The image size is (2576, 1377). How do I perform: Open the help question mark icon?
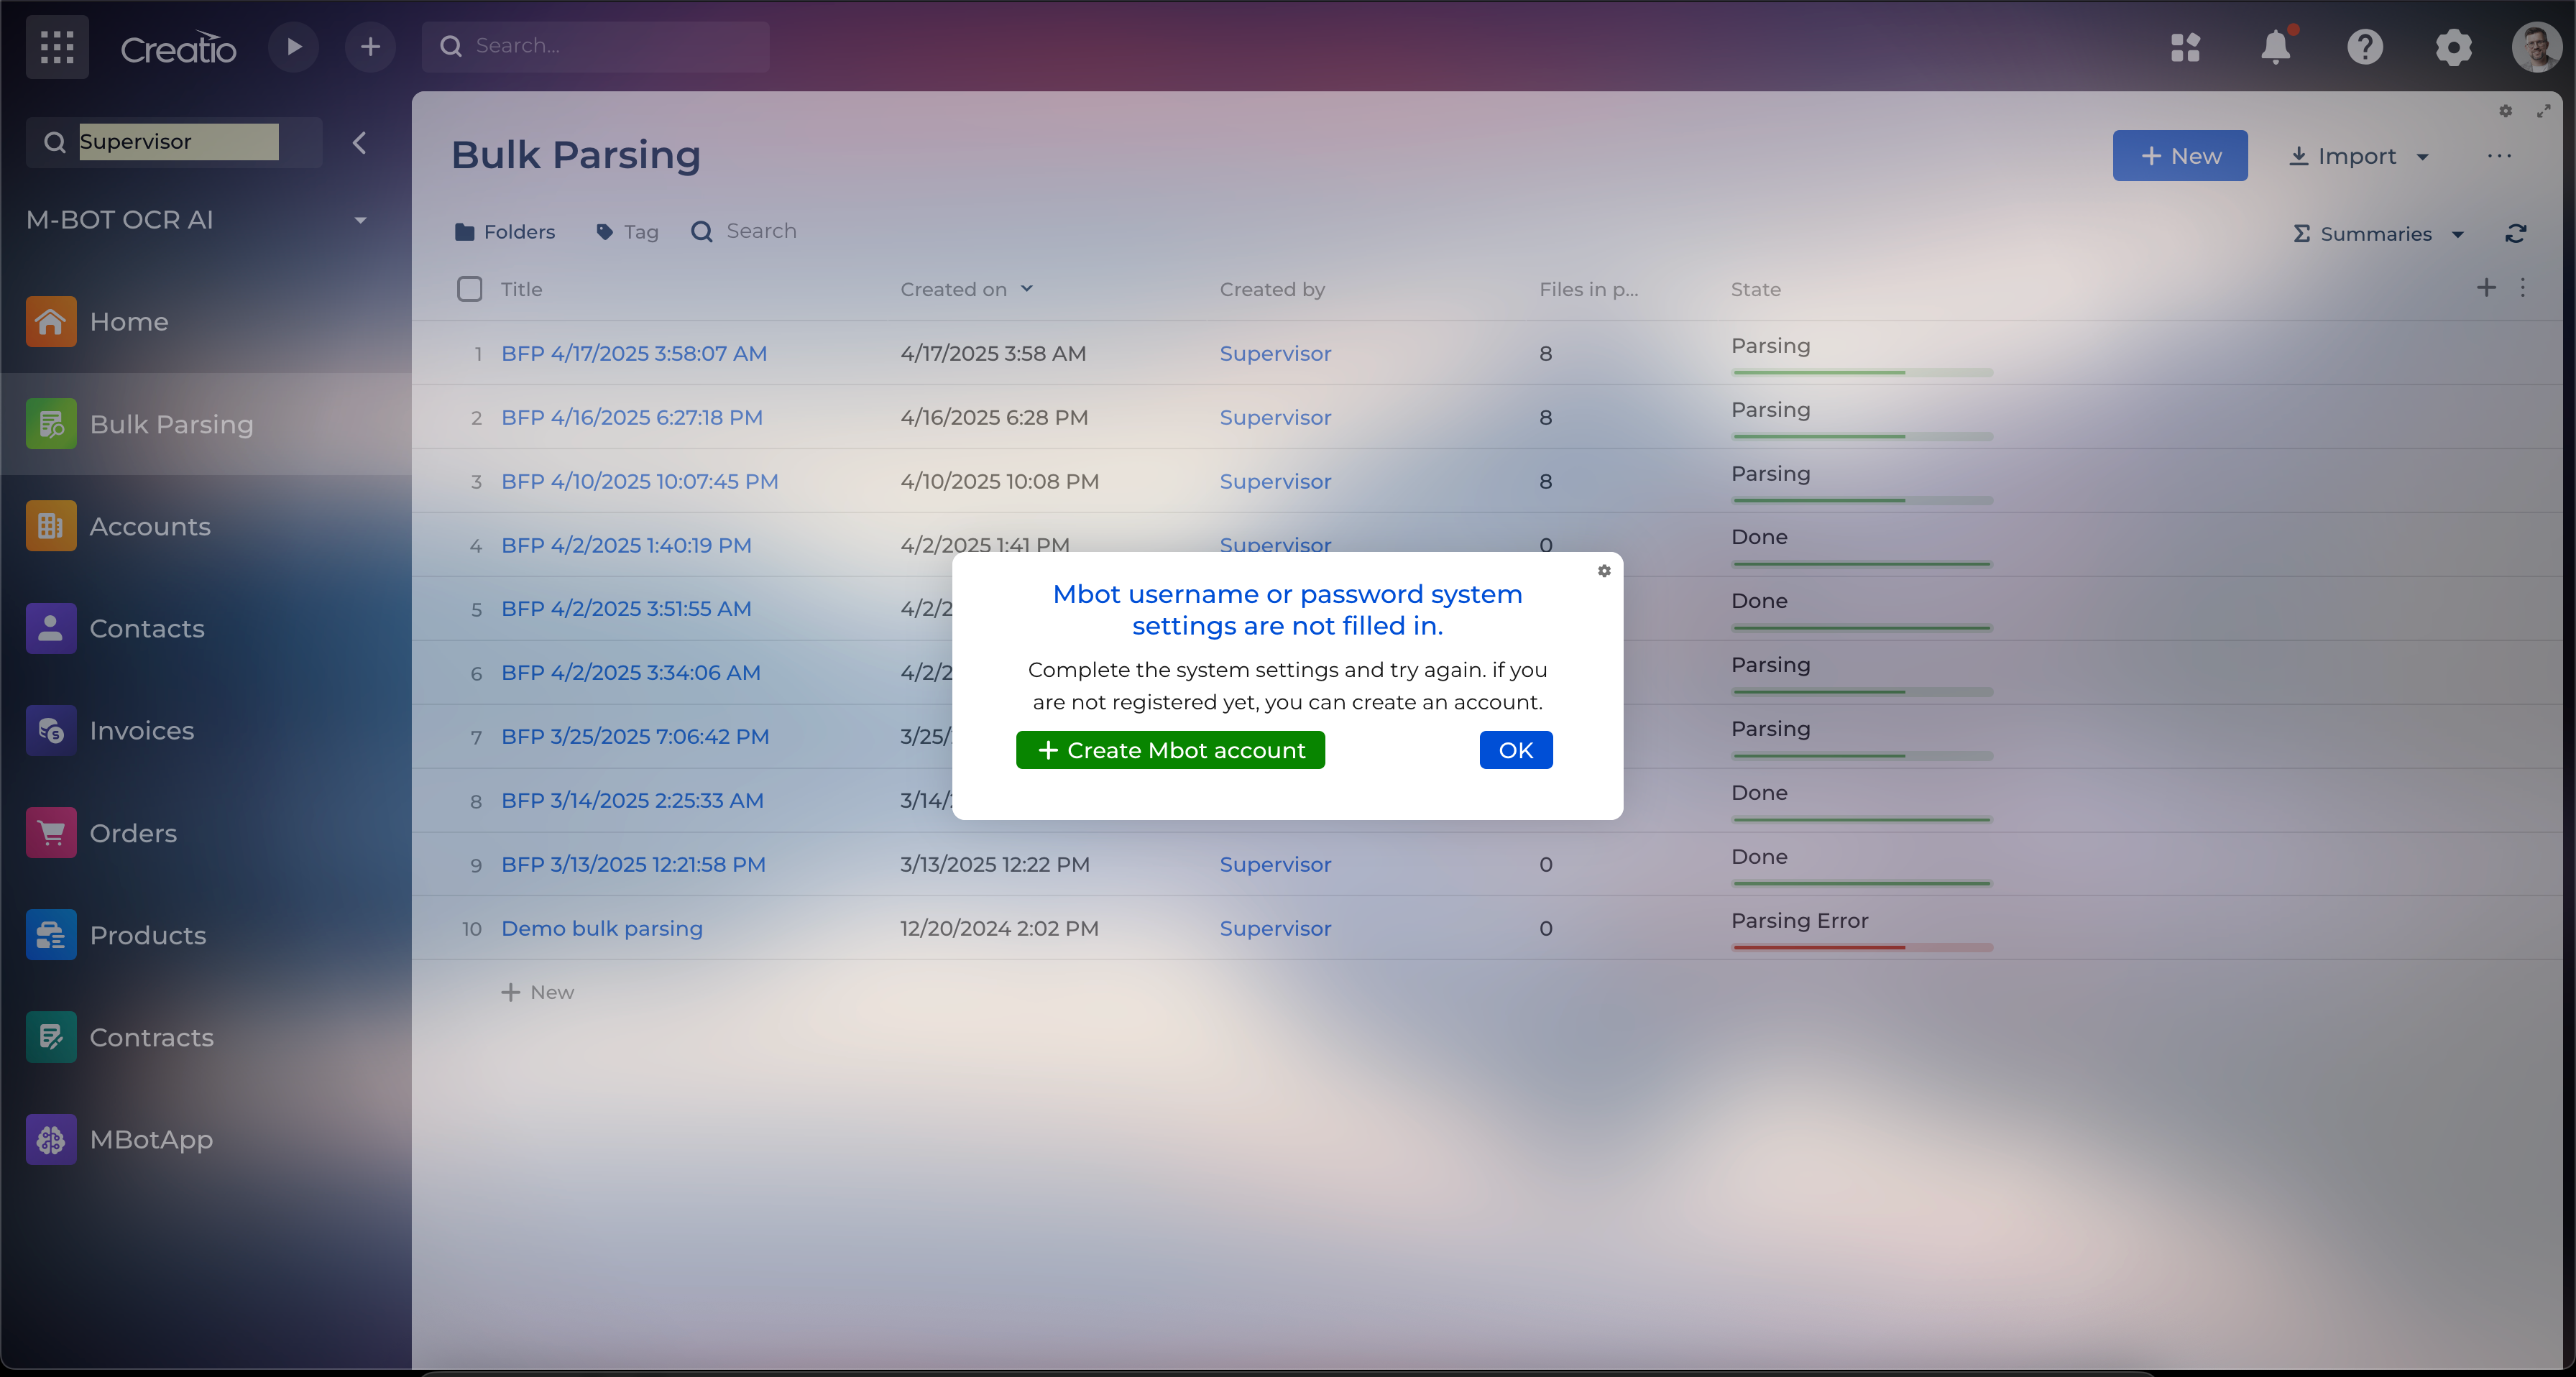2364,47
